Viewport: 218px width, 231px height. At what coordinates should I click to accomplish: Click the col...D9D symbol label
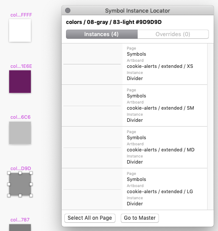pyautogui.click(x=21, y=168)
